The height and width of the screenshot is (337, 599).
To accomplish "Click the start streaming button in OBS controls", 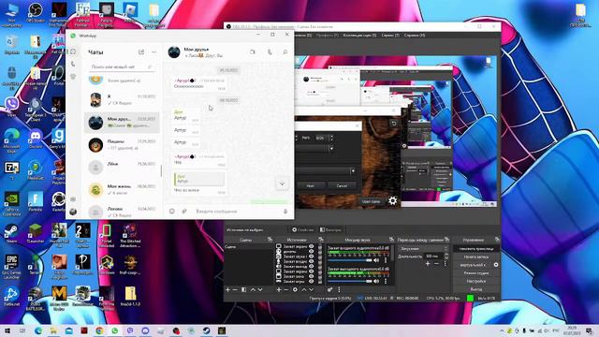I will (x=476, y=249).
